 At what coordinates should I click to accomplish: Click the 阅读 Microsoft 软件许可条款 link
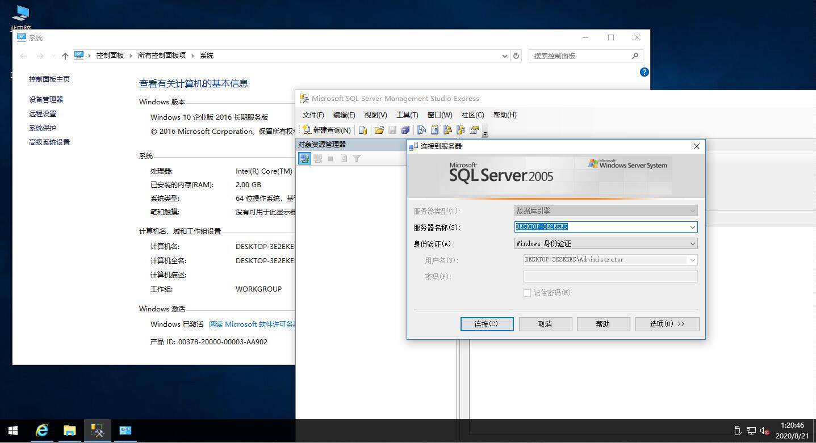pyautogui.click(x=252, y=324)
